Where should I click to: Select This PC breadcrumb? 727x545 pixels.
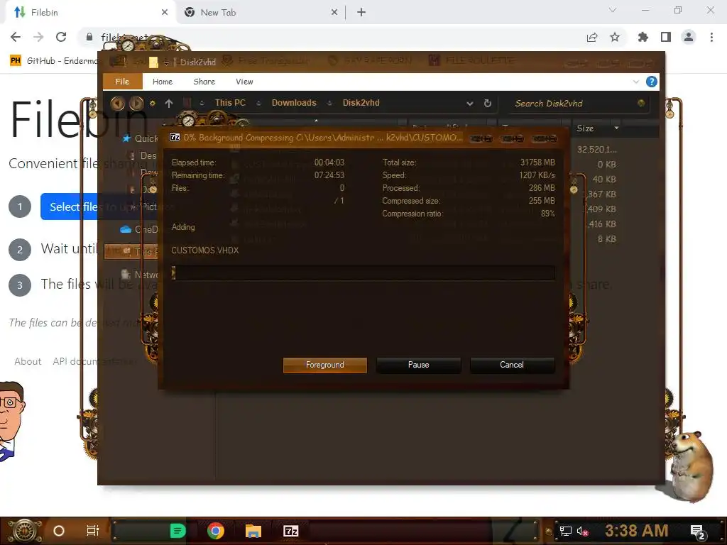click(230, 103)
